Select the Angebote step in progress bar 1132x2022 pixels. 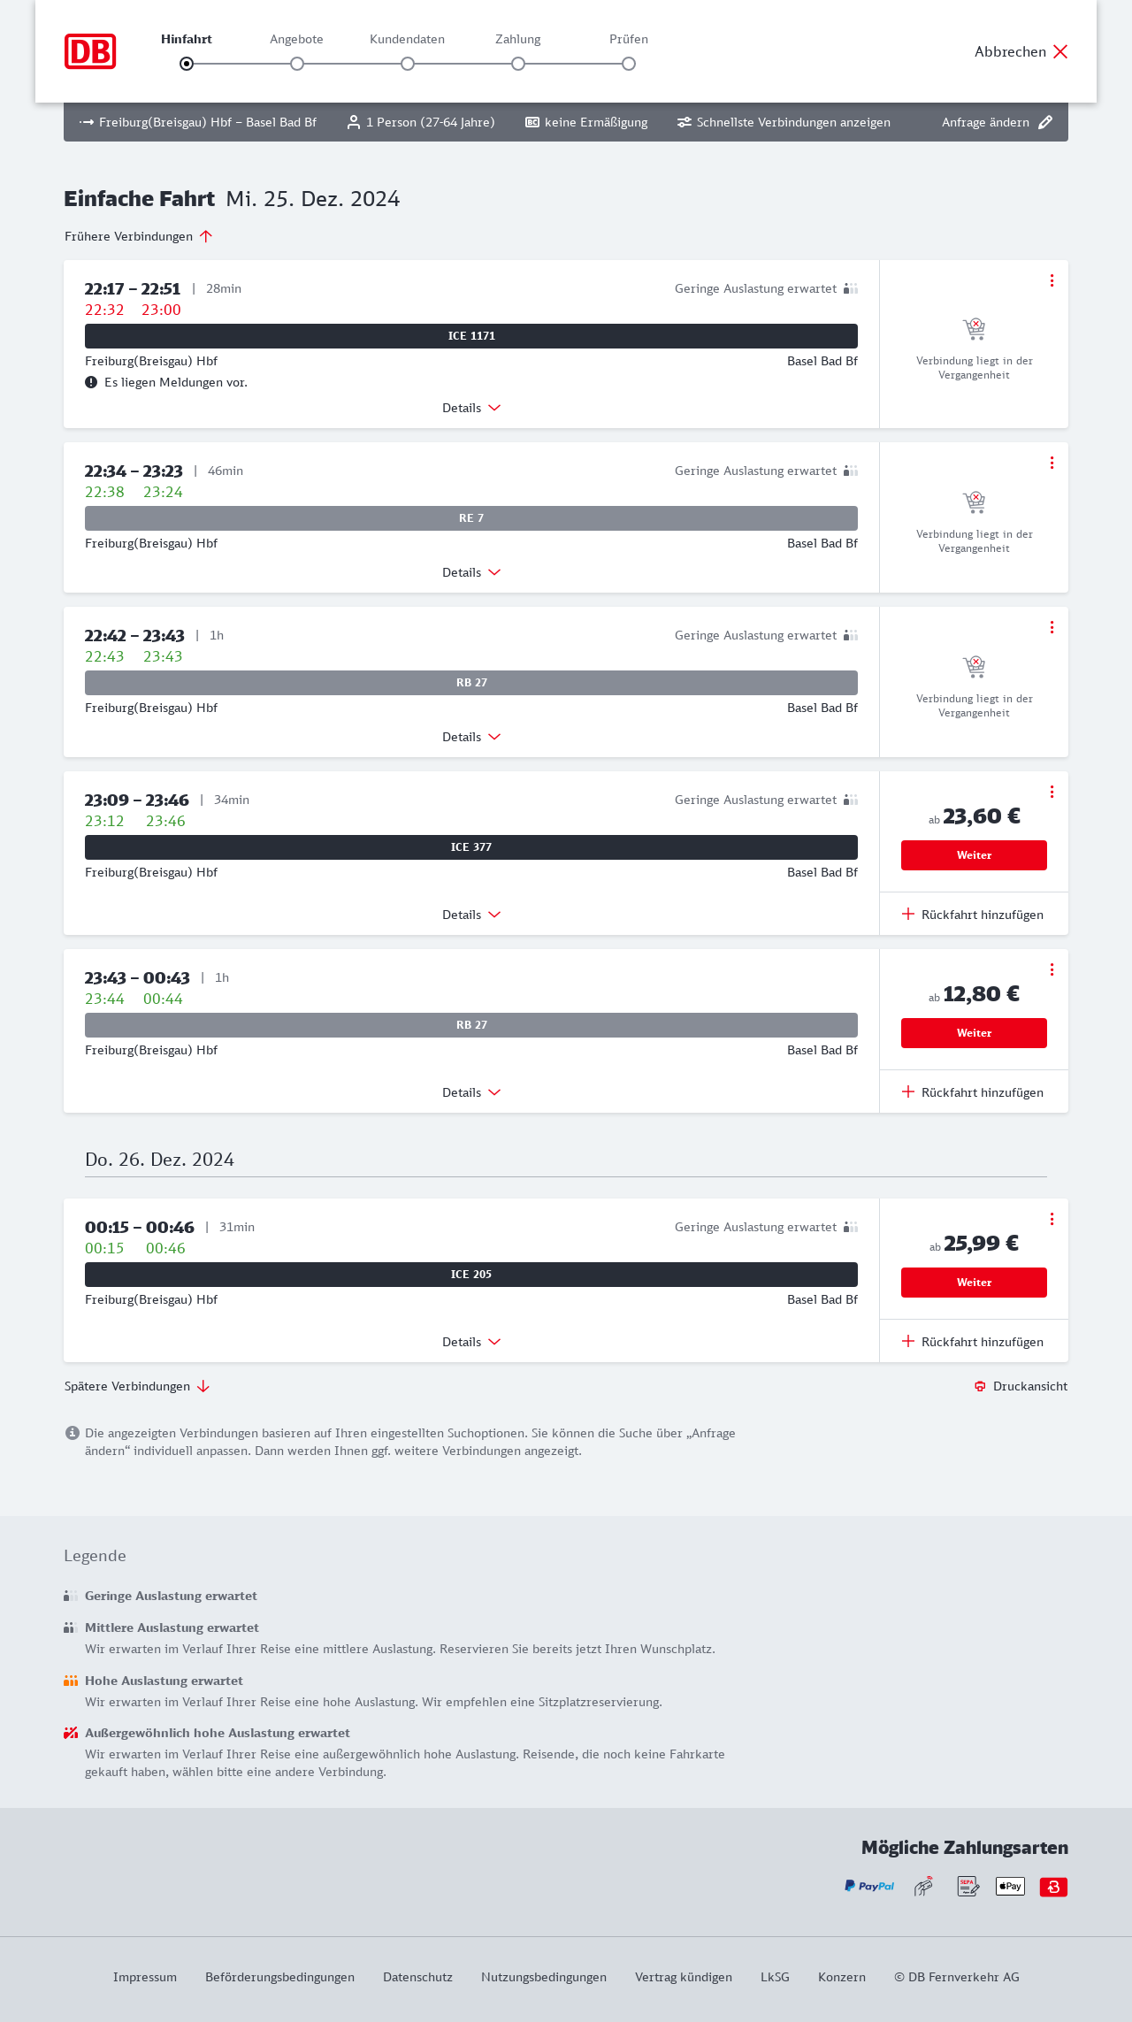[x=297, y=64]
